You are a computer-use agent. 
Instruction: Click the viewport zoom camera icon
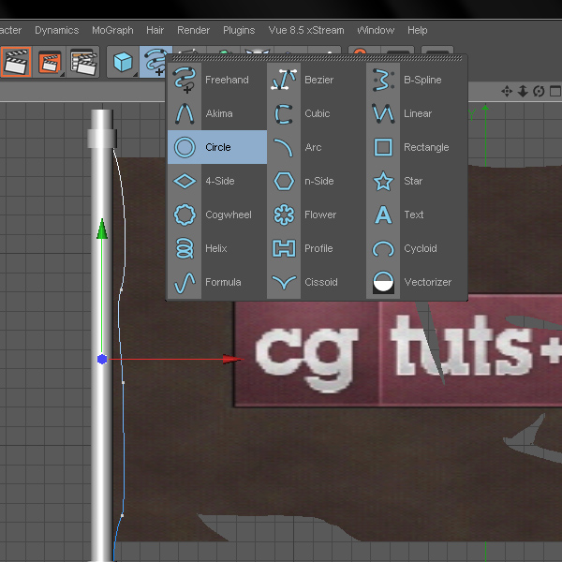pyautogui.click(x=523, y=92)
